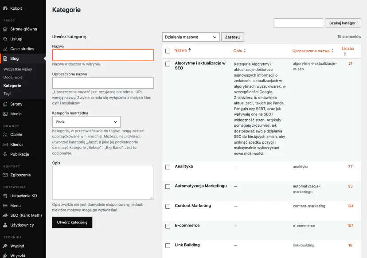The width and height of the screenshot is (367, 258).
Task: Click sort arrows under Liczba header
Action: click(345, 54)
